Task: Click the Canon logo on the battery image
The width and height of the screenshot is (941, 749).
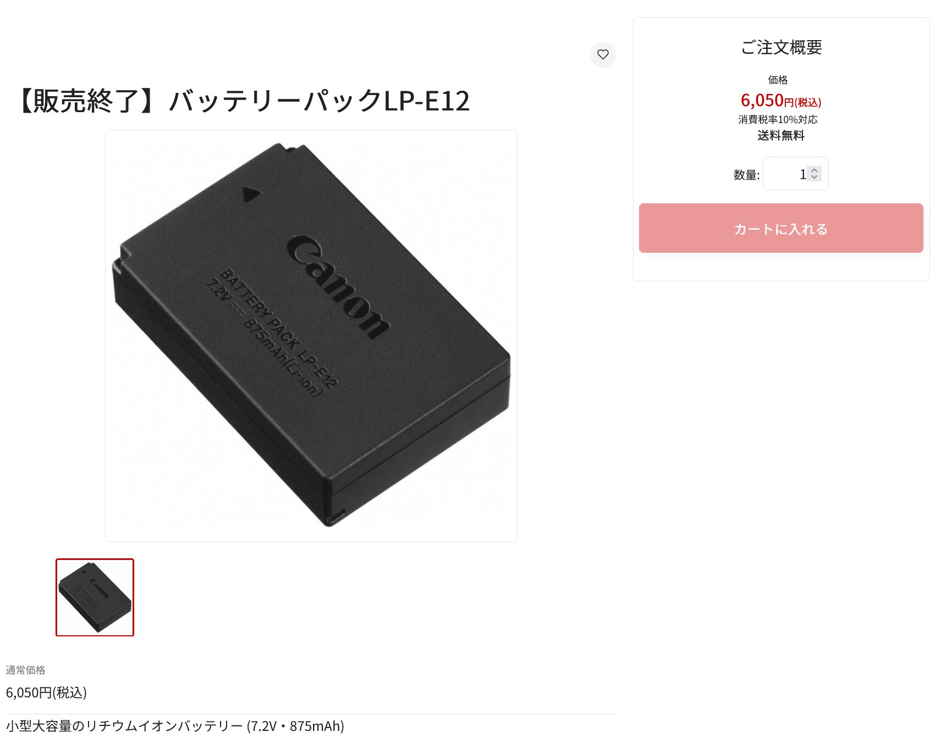Action: (338, 286)
